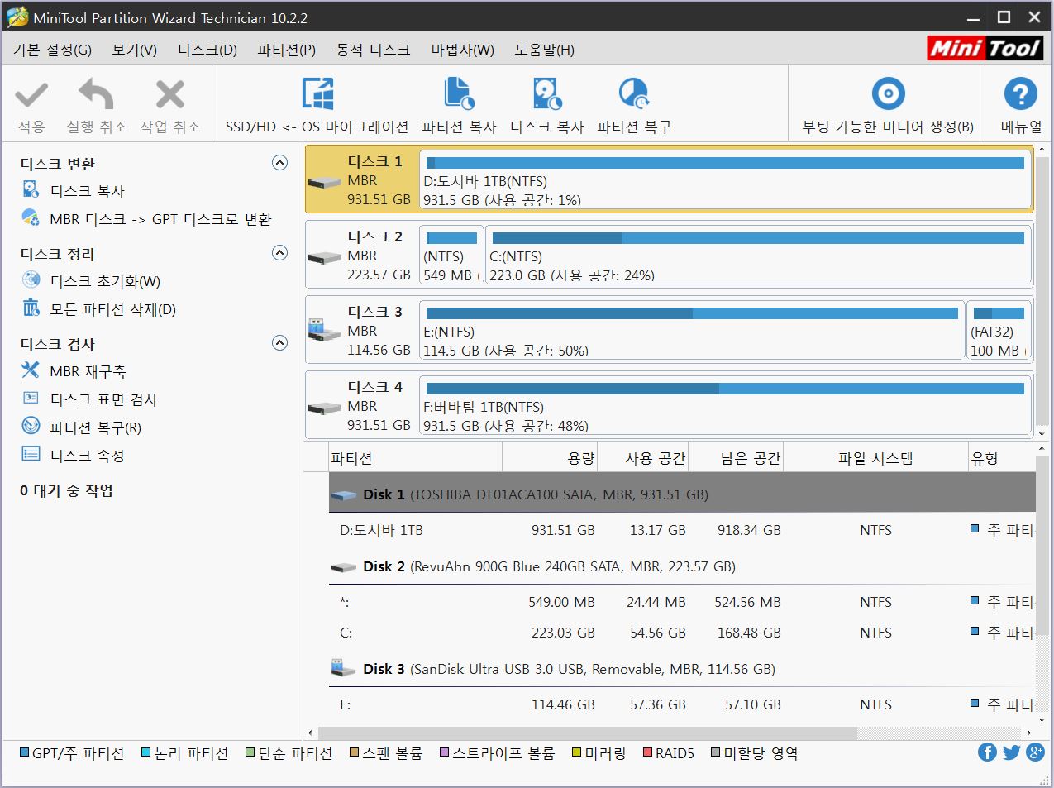Select the D:도시바 1TB list row
Viewport: 1054px width, 788px height.
tap(682, 530)
